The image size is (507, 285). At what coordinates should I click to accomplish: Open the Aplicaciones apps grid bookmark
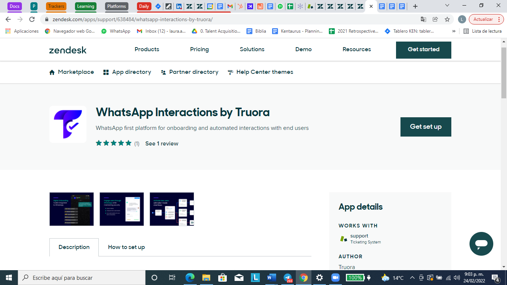(22, 31)
